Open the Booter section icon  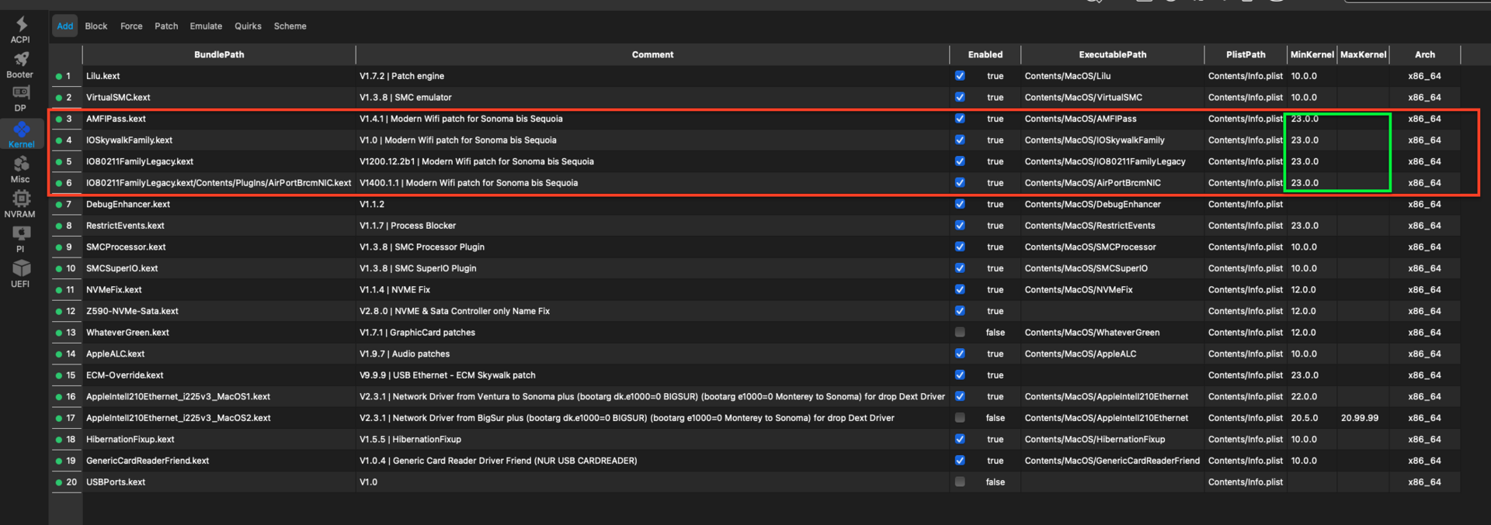[x=21, y=64]
